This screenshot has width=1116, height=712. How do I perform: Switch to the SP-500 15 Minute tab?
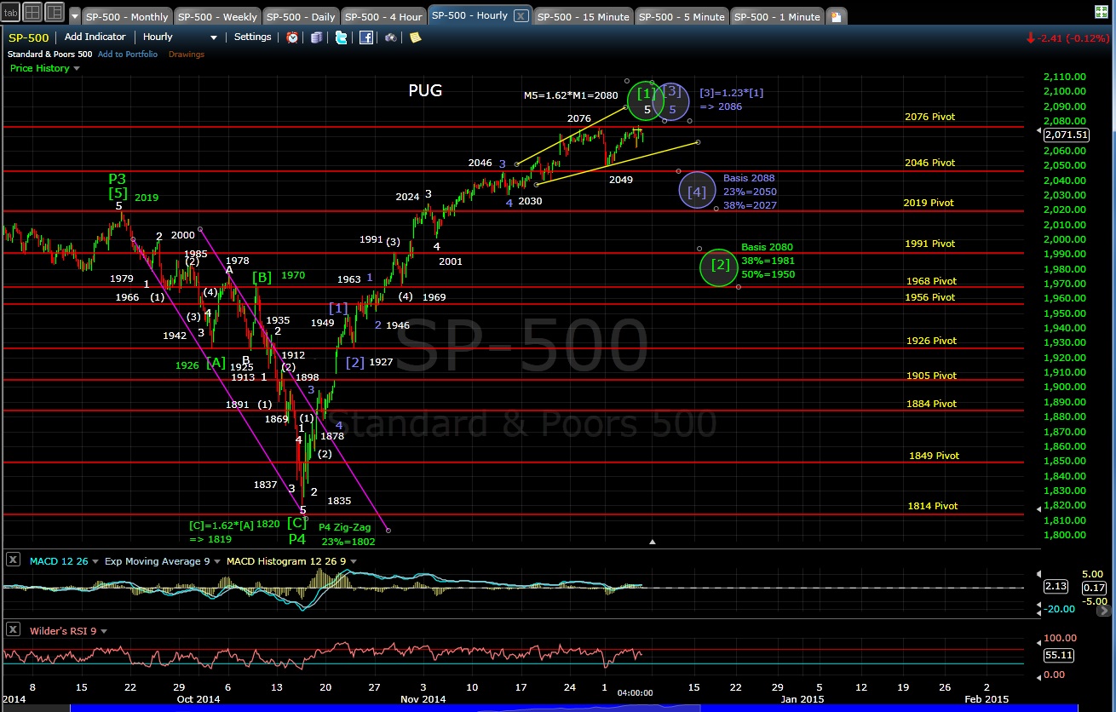pos(584,17)
